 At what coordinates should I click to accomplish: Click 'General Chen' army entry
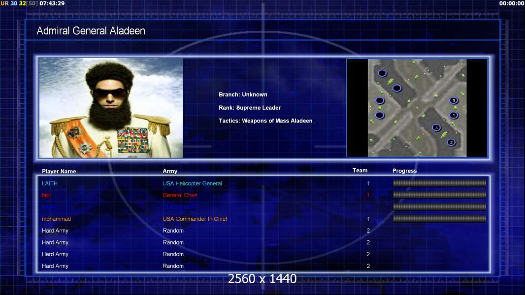[180, 195]
